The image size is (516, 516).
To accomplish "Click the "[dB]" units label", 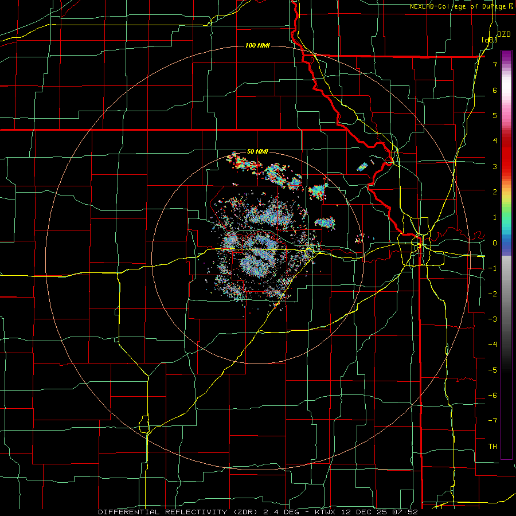I will click(x=489, y=40).
